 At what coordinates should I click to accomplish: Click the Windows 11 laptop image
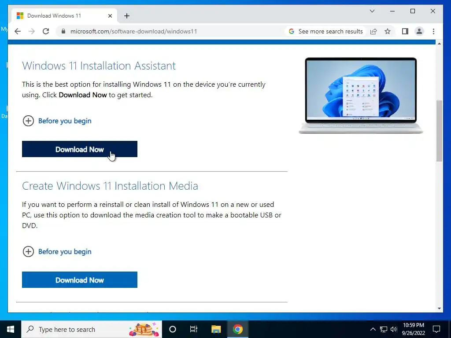[361, 96]
